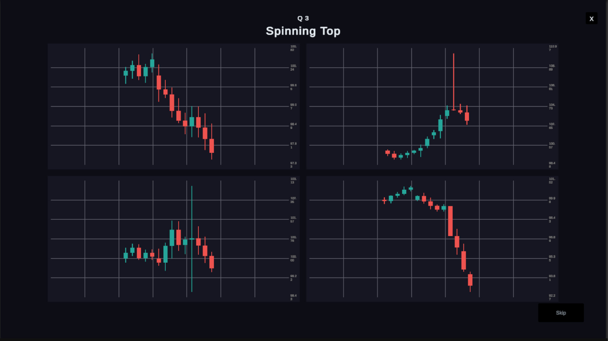
Task: Click the 101.52 price label on the bottom-right chart
Action: 552,181
